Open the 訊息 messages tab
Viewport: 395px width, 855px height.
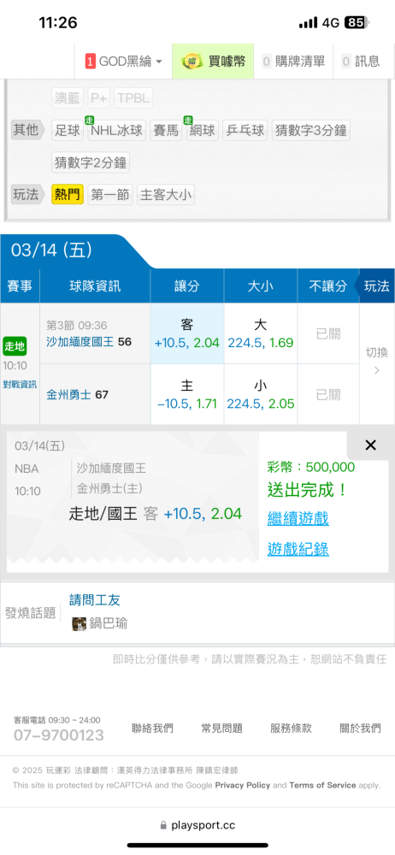pos(361,62)
